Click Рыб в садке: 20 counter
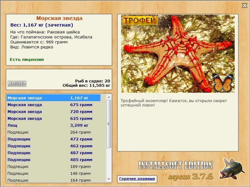Screen dimensions: 250x187 pyautogui.click(x=93, y=81)
